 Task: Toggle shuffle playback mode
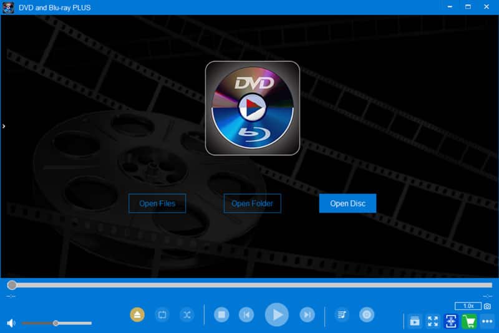click(x=187, y=315)
